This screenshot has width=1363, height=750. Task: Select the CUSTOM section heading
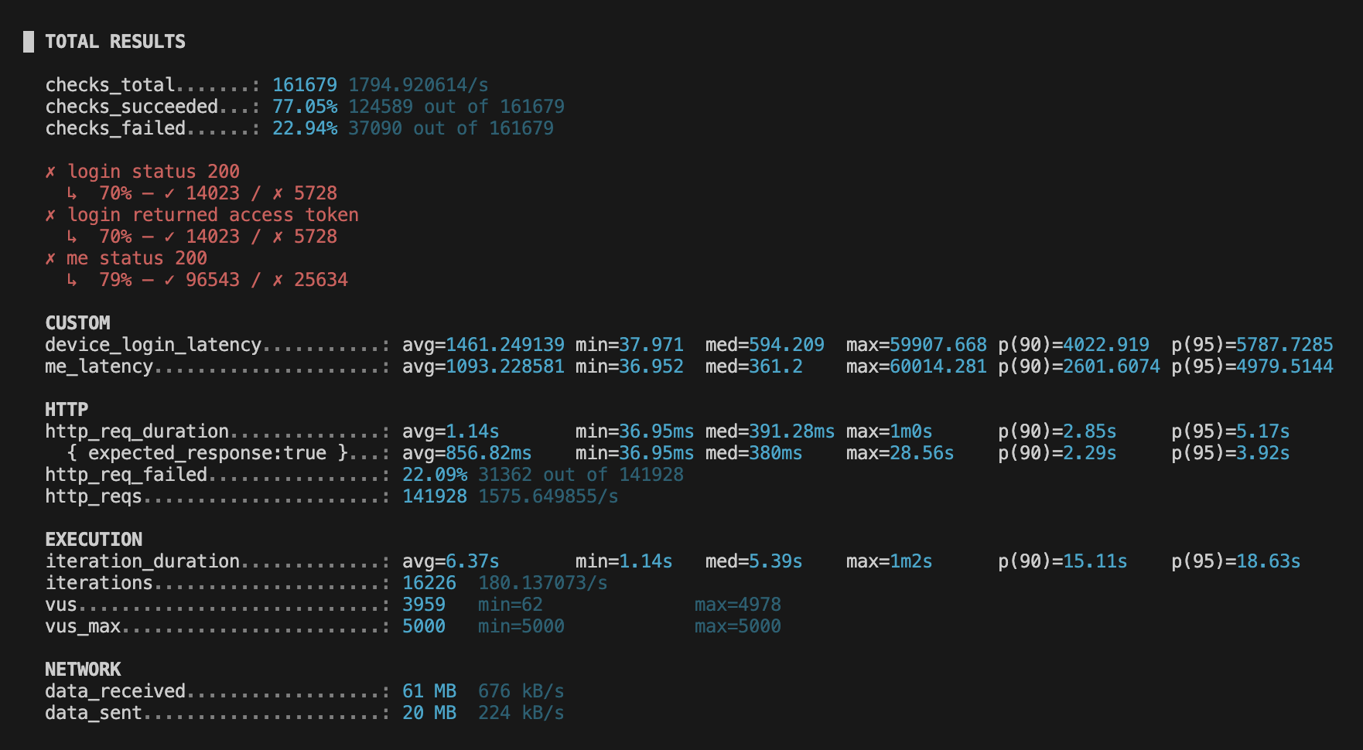[x=77, y=323]
